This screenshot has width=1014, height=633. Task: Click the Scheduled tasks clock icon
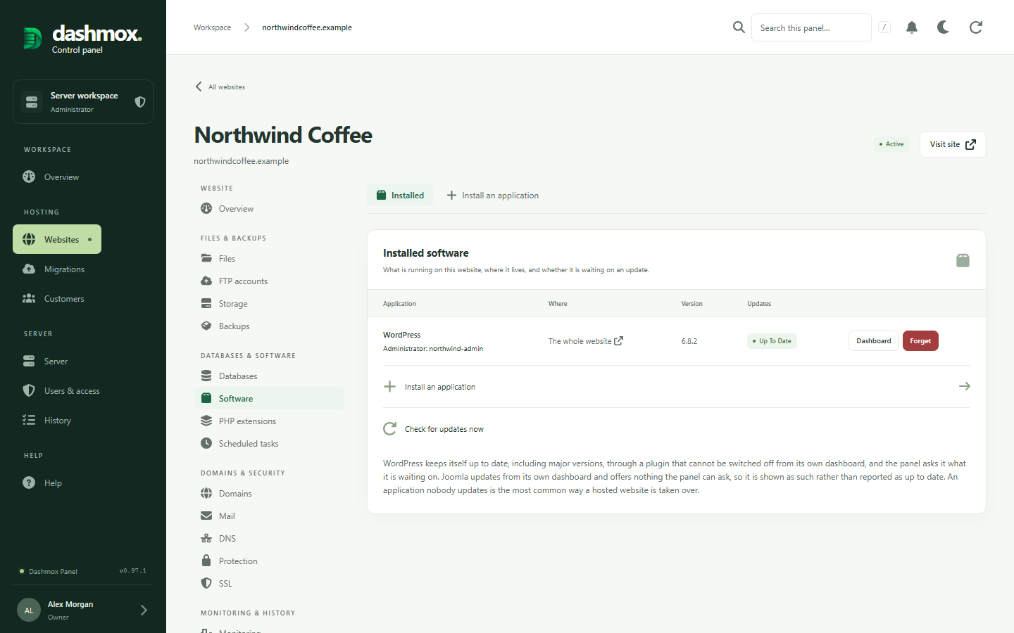pyautogui.click(x=206, y=443)
